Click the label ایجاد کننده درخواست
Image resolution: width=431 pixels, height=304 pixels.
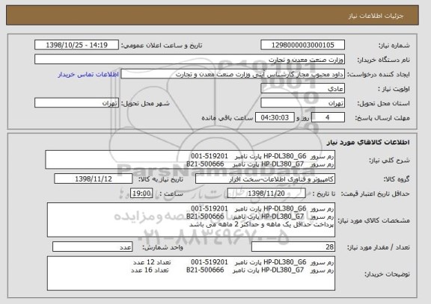(x=379, y=75)
